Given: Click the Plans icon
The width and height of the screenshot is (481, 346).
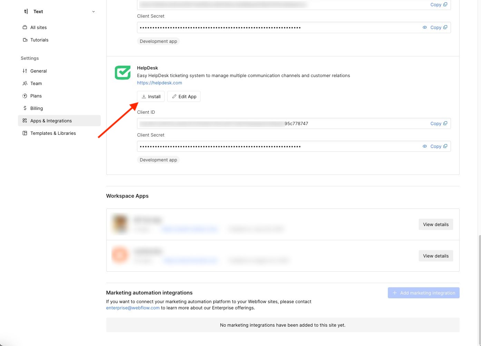Looking at the screenshot, I should click(x=25, y=96).
